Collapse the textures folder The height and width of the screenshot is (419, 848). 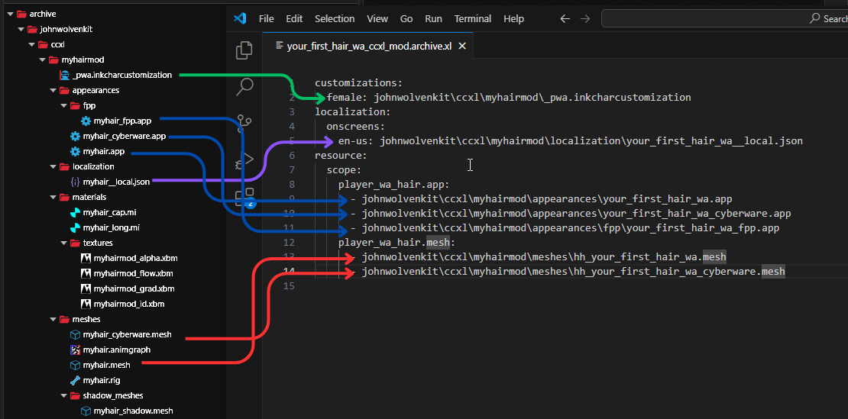(x=63, y=243)
